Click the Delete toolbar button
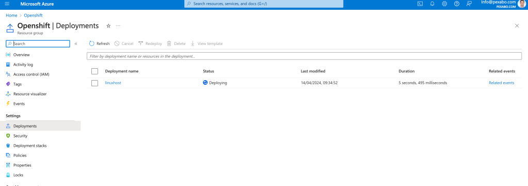The width and height of the screenshot is (528, 186). [176, 44]
